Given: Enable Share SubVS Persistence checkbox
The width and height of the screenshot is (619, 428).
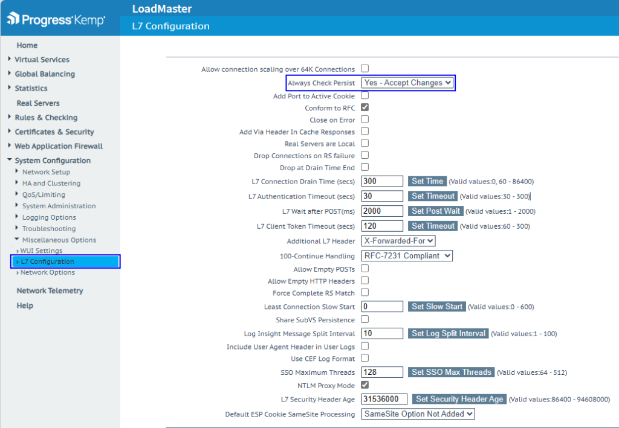Looking at the screenshot, I should pos(365,319).
